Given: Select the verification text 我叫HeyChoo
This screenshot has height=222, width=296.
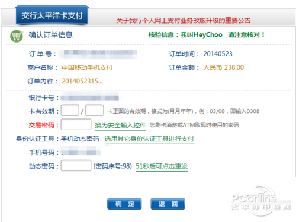Looking at the screenshot, I should (x=201, y=35).
